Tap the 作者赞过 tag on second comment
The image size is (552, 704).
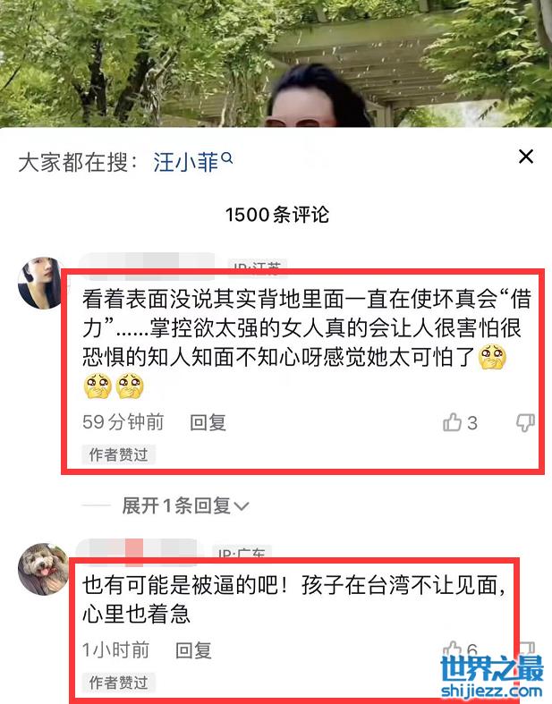tap(119, 683)
